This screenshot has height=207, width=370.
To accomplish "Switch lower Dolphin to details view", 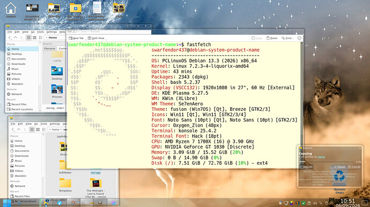I will click(44, 129).
